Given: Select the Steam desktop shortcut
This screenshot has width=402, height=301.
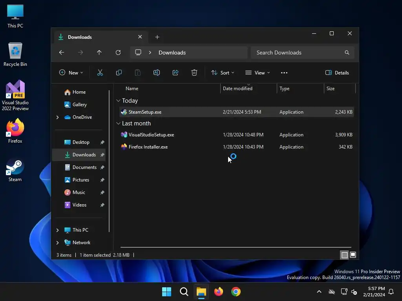Looking at the screenshot, I should tap(15, 170).
